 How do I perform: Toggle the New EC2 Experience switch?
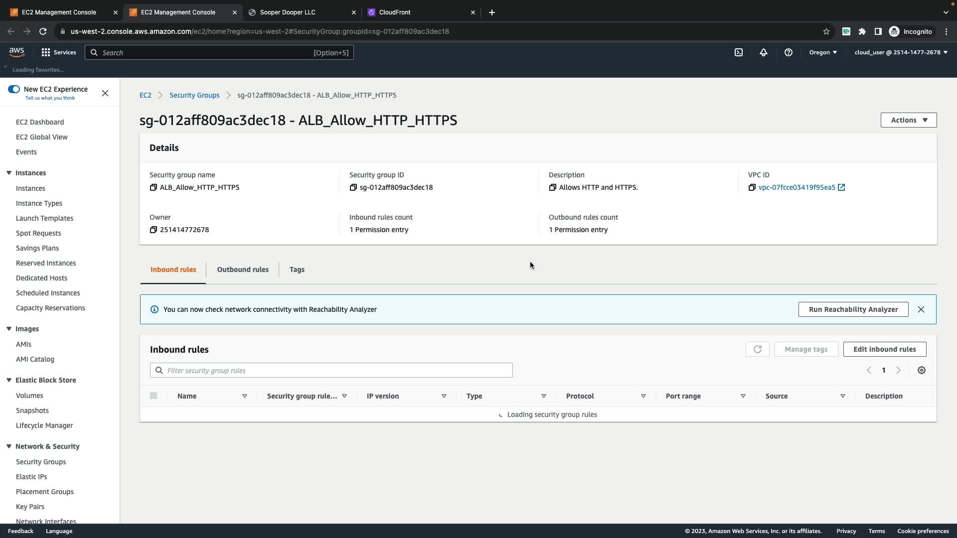pyautogui.click(x=14, y=89)
